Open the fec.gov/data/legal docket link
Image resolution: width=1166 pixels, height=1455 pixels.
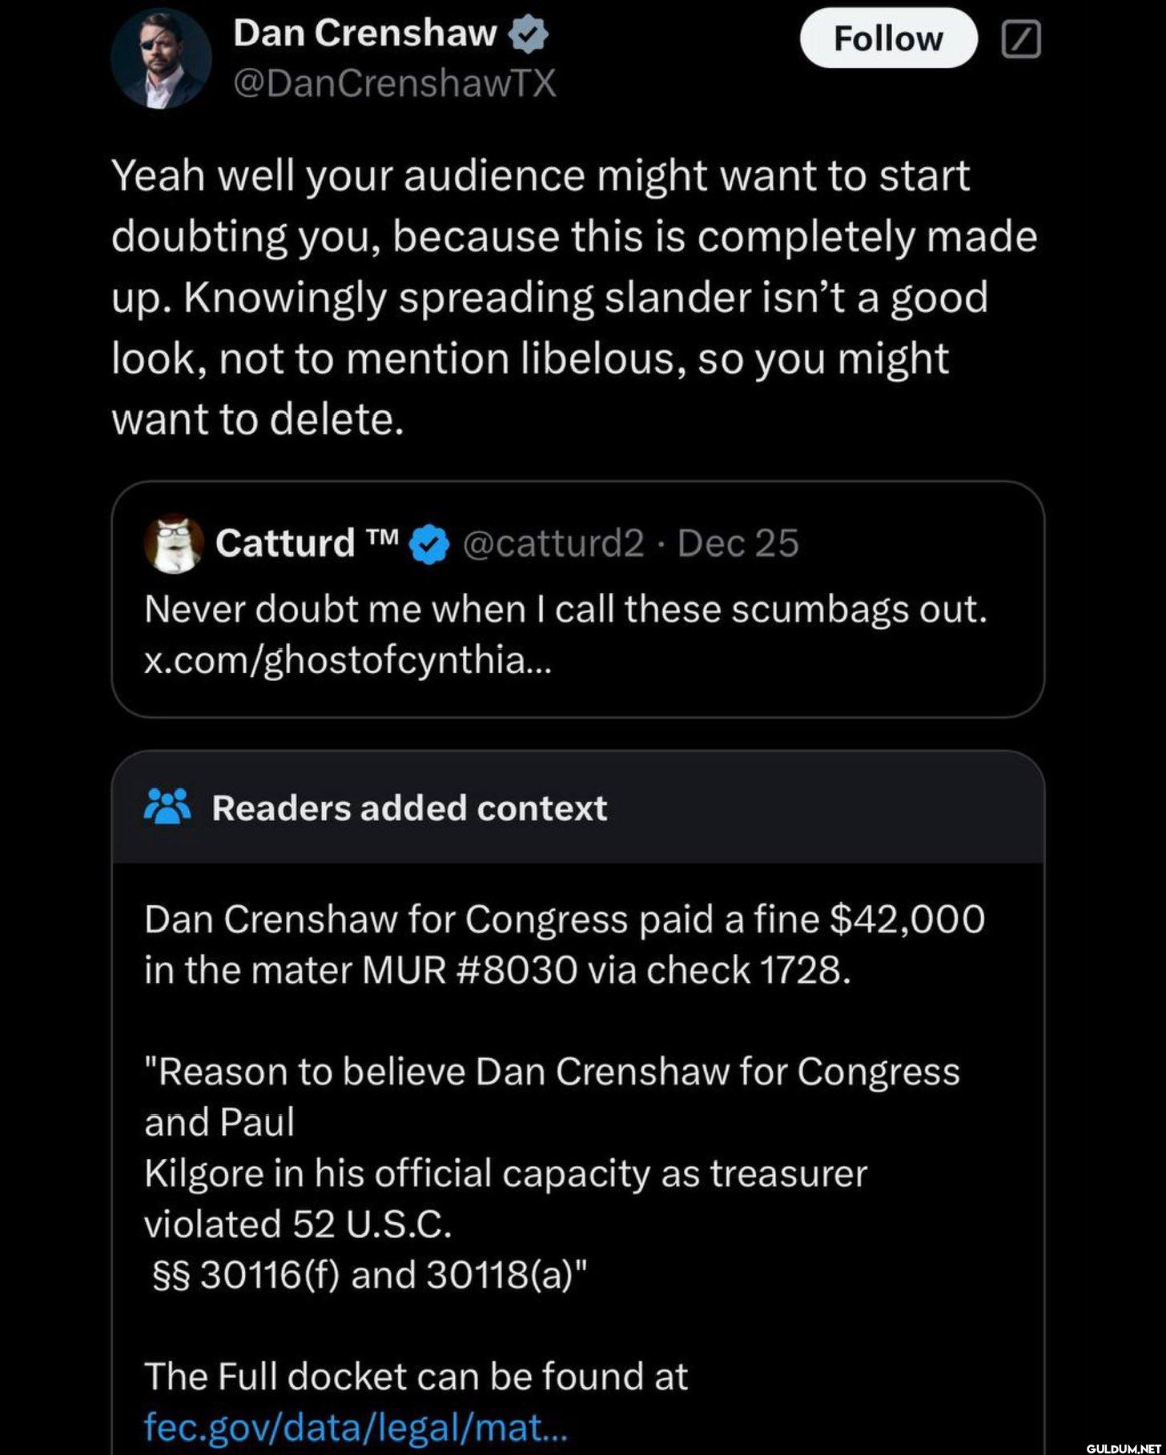356,1425
